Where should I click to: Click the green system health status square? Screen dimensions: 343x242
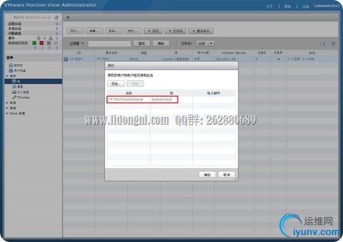click(x=34, y=43)
